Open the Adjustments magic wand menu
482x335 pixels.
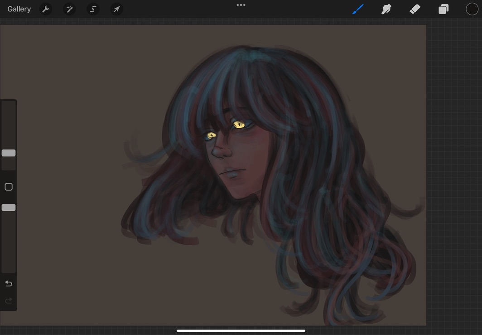coord(69,9)
